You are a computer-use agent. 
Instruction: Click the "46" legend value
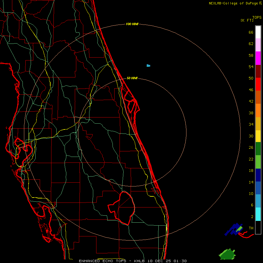pyautogui.click(x=251, y=90)
